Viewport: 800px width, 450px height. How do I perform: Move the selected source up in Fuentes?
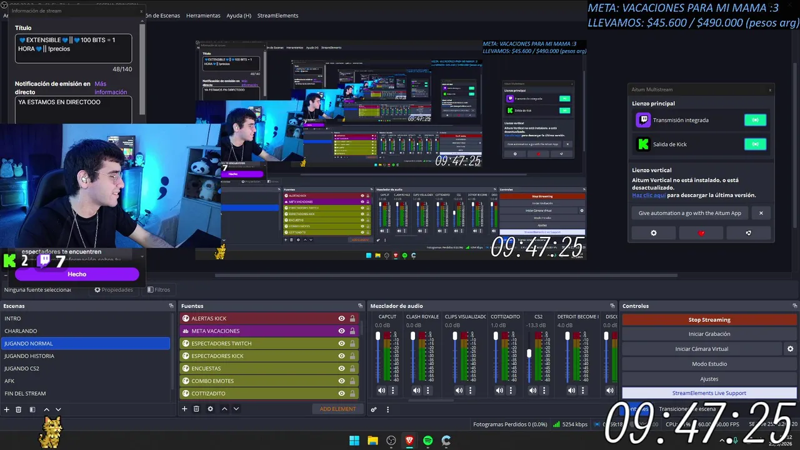224,409
